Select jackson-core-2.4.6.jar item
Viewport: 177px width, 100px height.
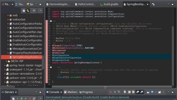pos(26,78)
